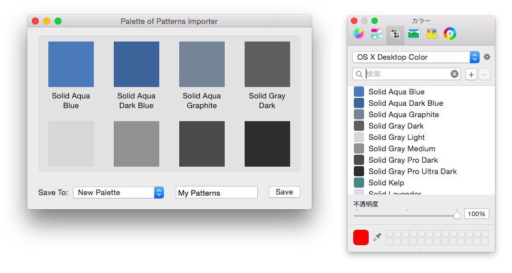Add a new color with the plus button
Screen dimensions: 512x273
pos(471,75)
